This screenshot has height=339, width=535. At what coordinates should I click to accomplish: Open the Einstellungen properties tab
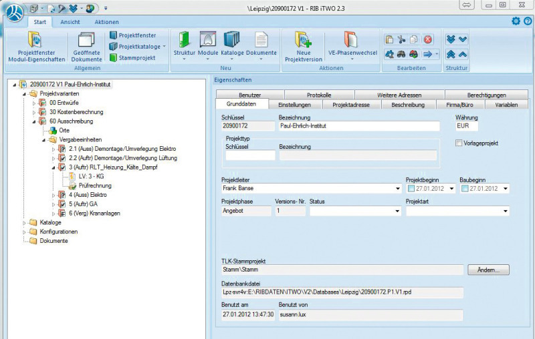[294, 105]
